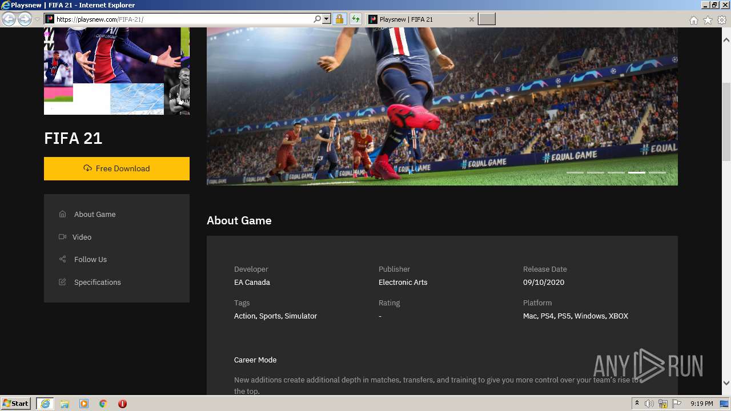Click the refresh page icon

[x=356, y=19]
